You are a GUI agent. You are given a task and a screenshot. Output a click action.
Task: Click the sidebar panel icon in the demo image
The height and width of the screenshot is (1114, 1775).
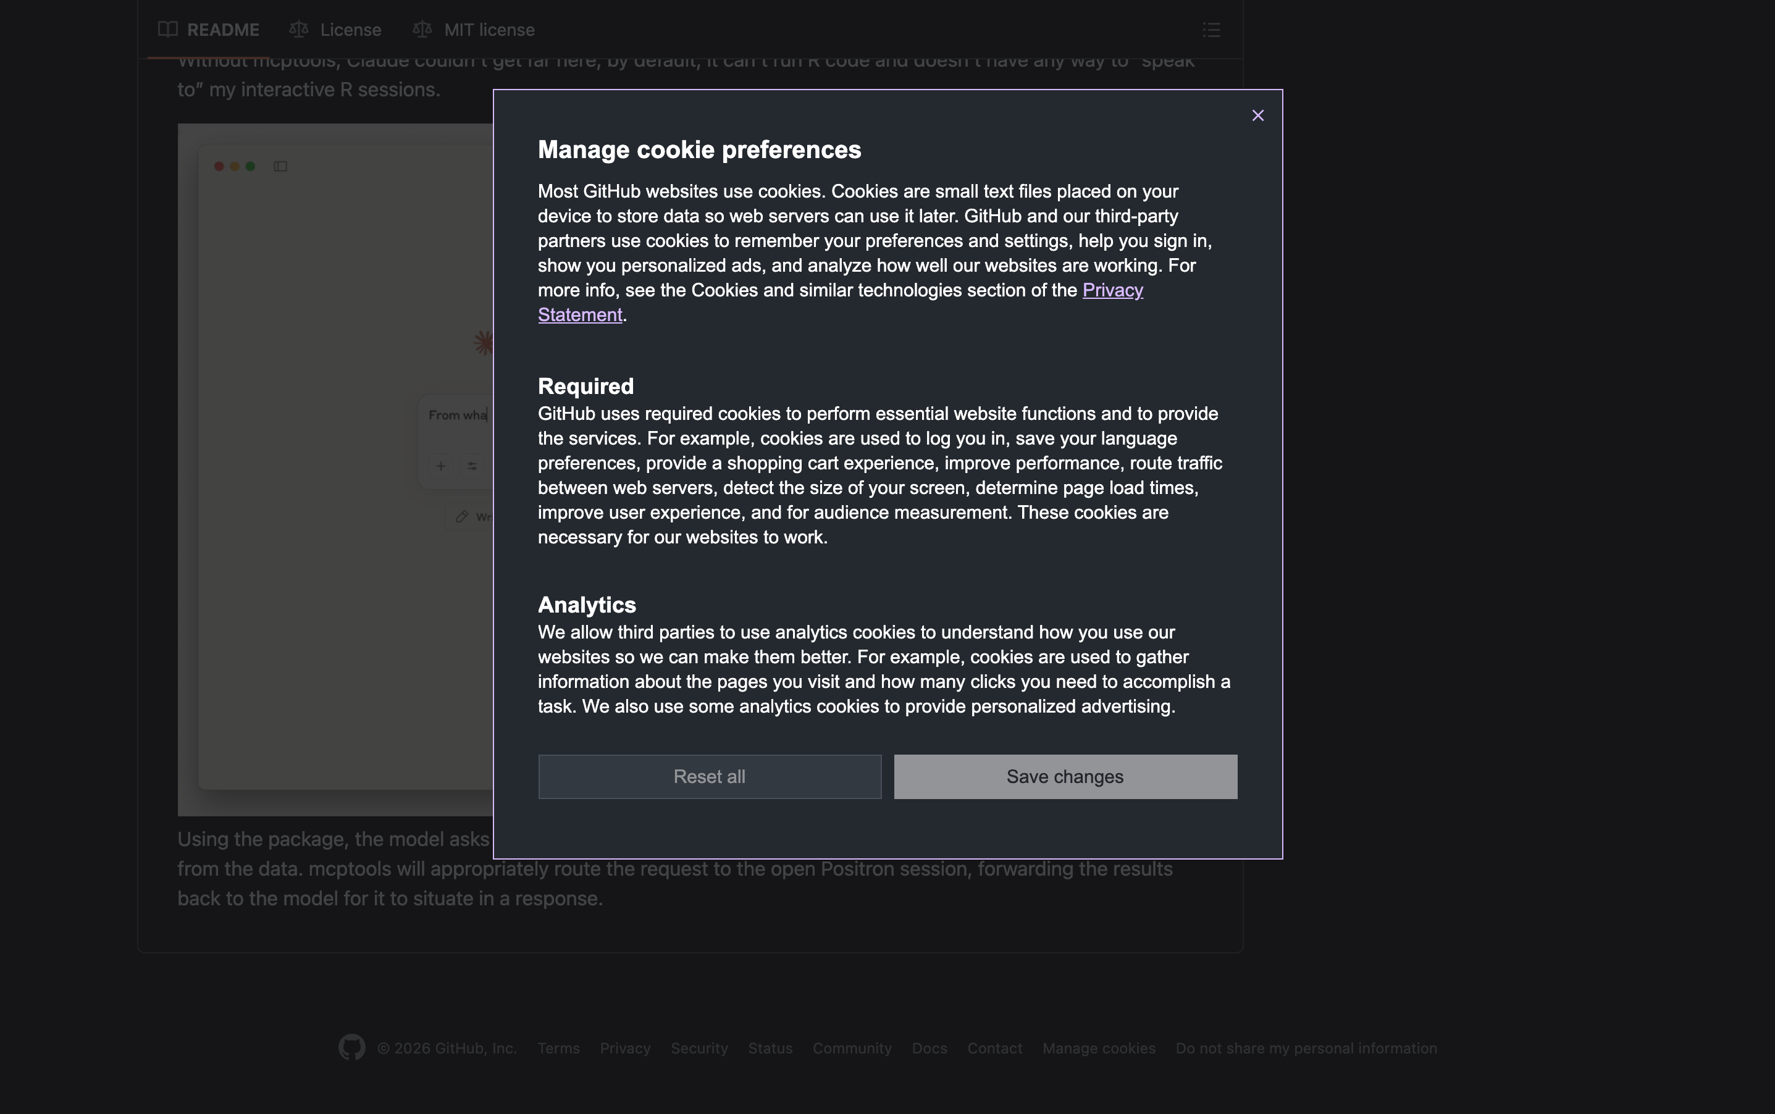click(x=280, y=167)
